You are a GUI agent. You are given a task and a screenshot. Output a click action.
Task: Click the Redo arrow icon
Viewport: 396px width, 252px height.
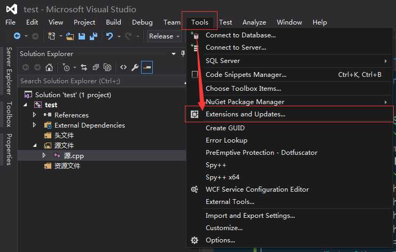click(128, 36)
